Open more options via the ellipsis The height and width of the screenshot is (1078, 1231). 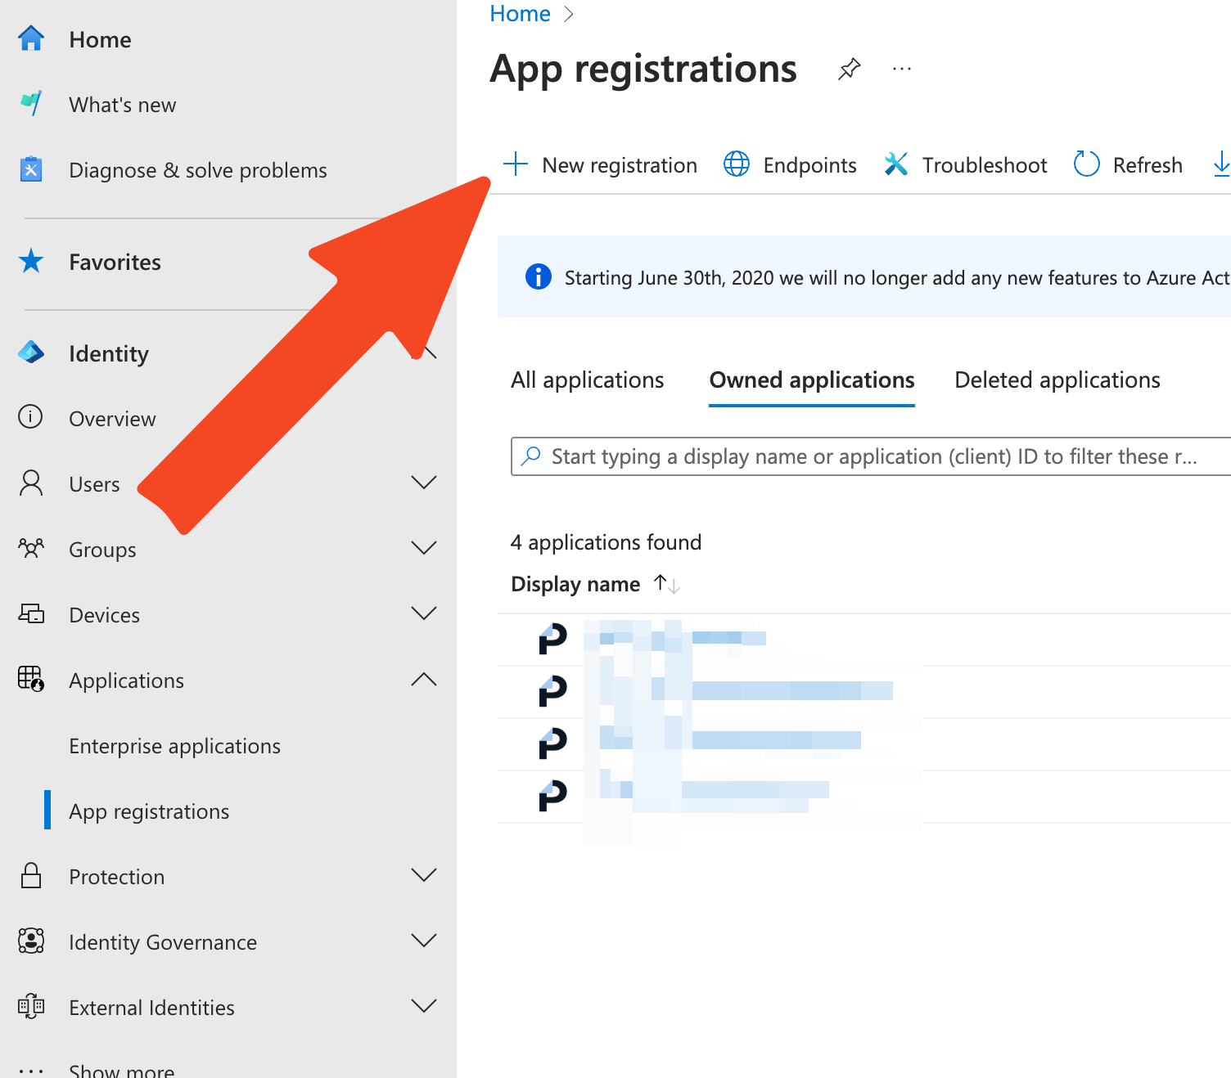(x=901, y=69)
